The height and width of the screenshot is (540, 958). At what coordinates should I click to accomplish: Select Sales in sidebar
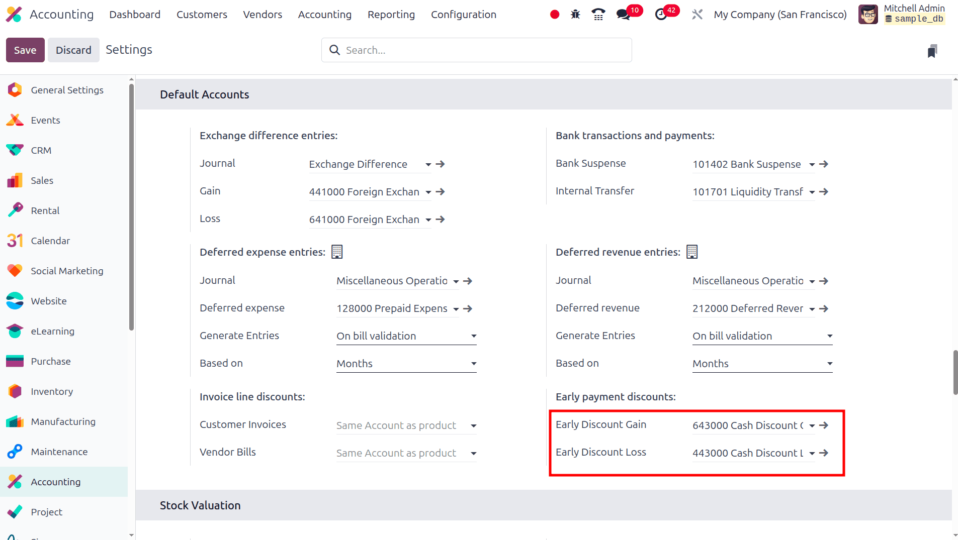(x=64, y=180)
